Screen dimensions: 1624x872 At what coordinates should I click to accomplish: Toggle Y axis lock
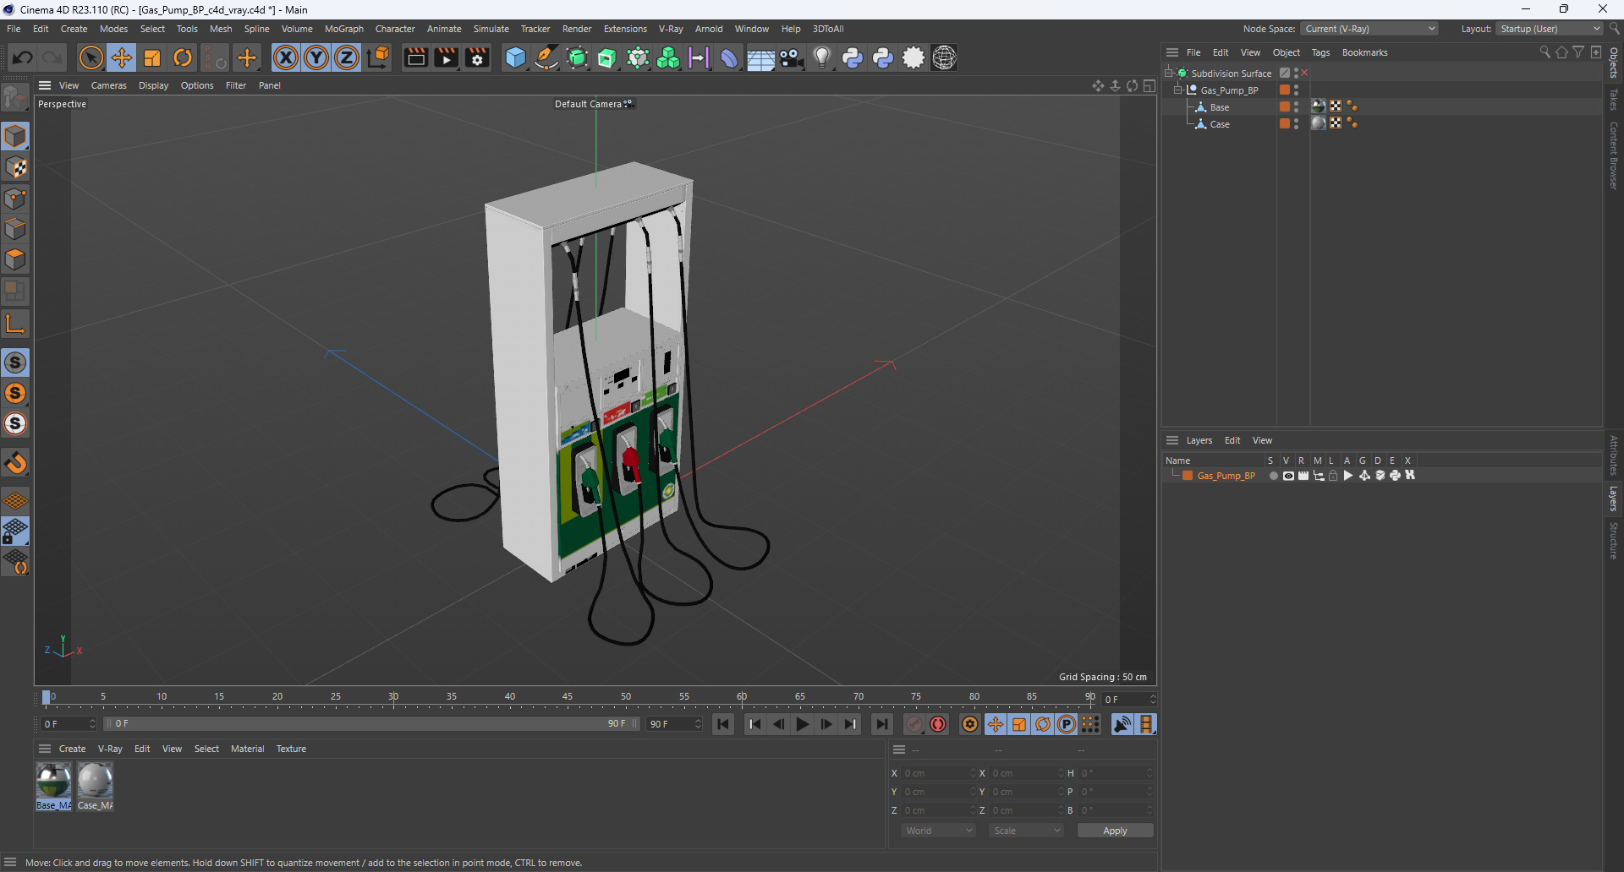[x=316, y=57]
